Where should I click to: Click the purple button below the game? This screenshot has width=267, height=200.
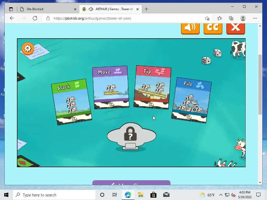click(131, 183)
